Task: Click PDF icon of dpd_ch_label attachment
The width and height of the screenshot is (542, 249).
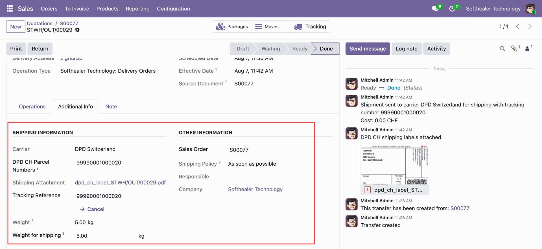Action: point(368,190)
